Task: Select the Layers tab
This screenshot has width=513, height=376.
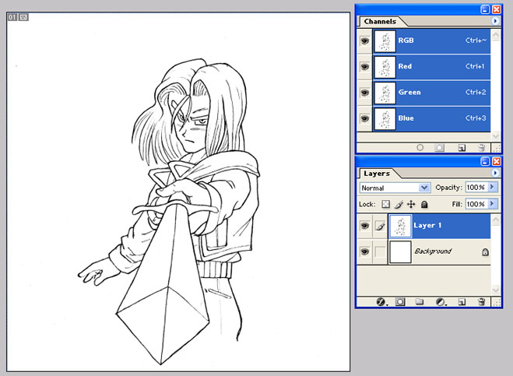Action: click(376, 174)
